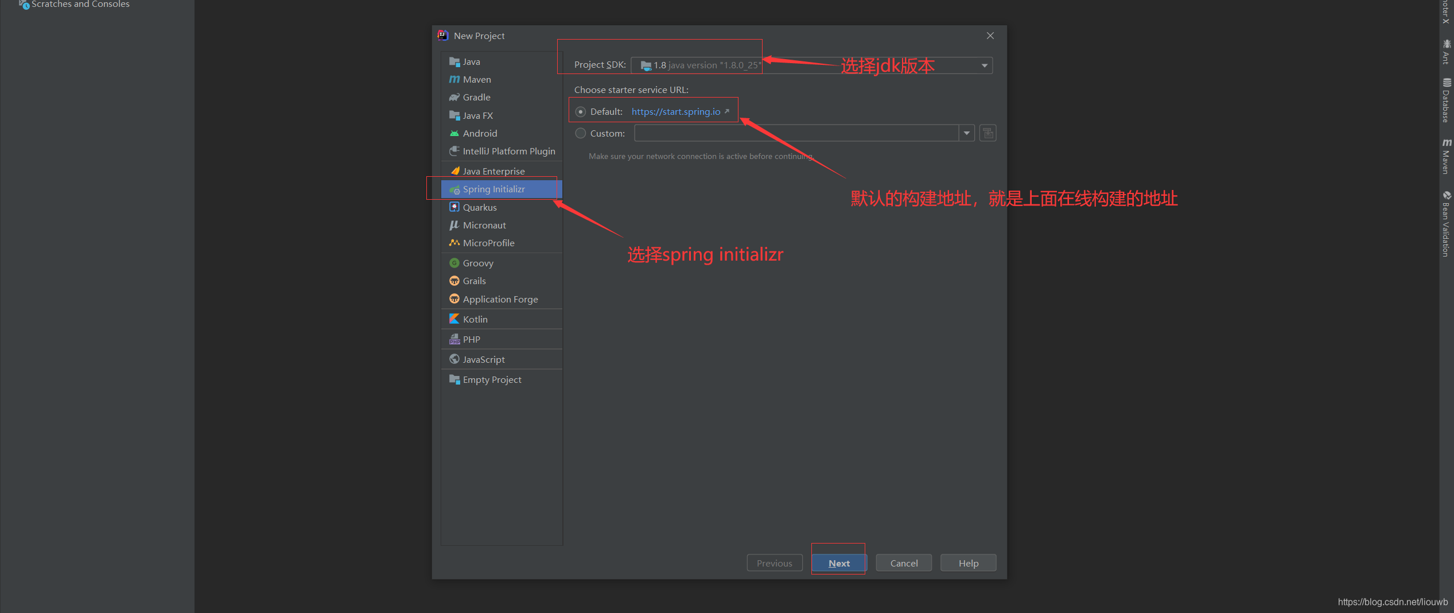Open Help for New Project
This screenshot has height=613, width=1454.
pyautogui.click(x=969, y=563)
